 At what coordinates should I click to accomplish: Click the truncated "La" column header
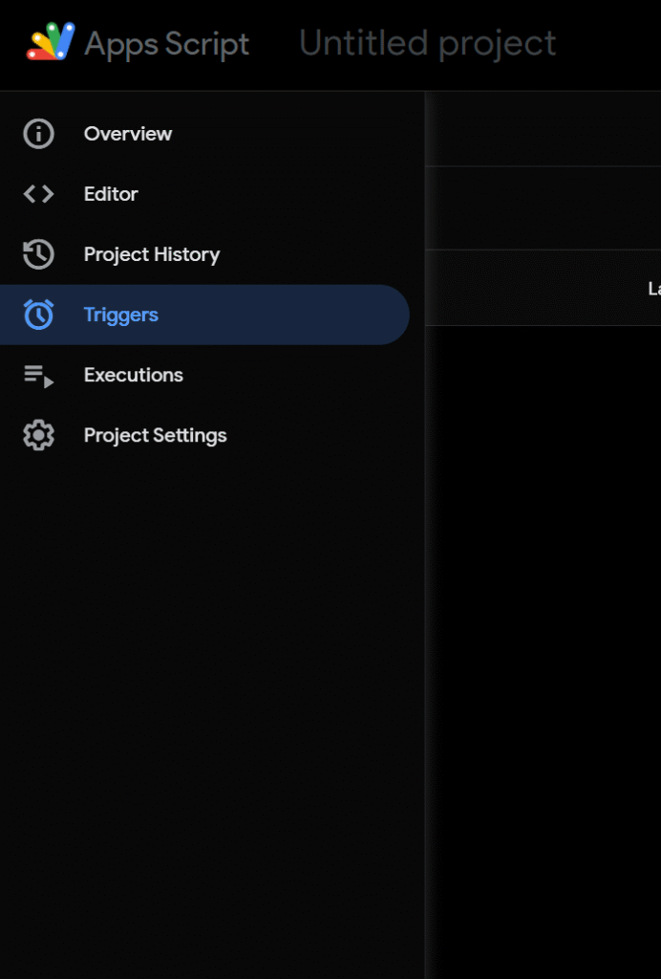point(653,289)
